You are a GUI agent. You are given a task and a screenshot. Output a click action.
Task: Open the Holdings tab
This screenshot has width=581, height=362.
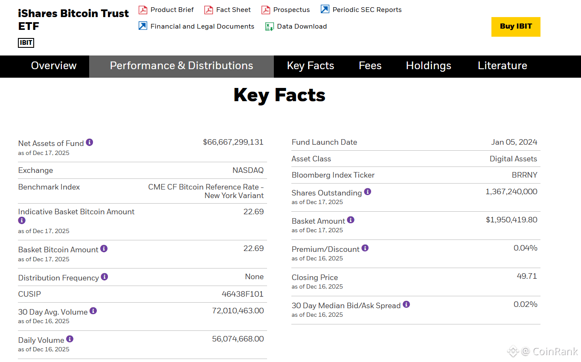[428, 66]
